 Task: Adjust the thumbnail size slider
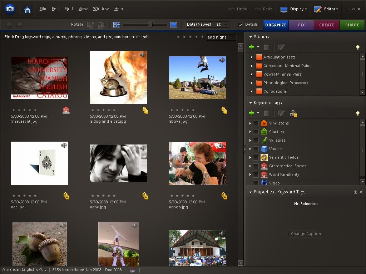(150, 25)
